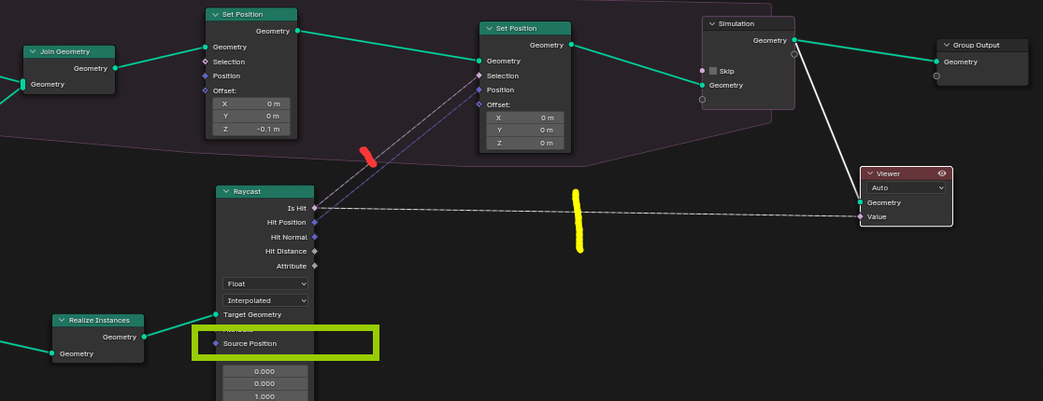Click the Raycast direction field showing 1.000
The width and height of the screenshot is (1043, 401).
pyautogui.click(x=264, y=395)
